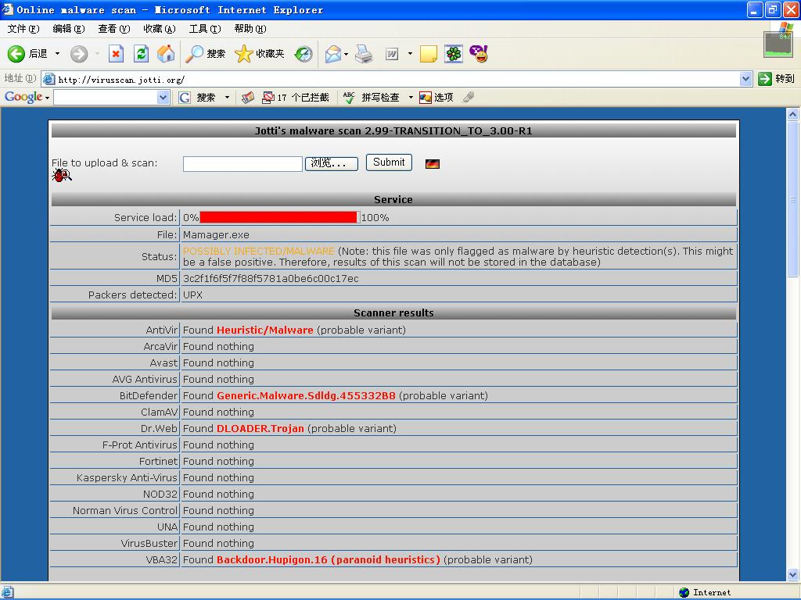Click the file upload path input field

click(242, 164)
